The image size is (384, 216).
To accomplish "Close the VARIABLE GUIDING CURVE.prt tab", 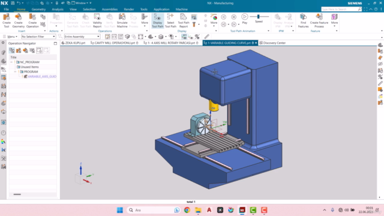I will click(256, 43).
